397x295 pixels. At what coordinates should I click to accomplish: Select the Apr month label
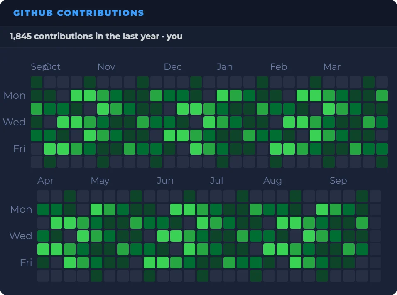(46, 181)
